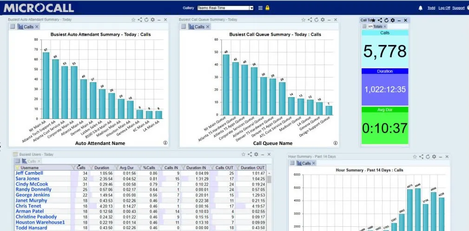
Task: Show grid view in Call Totals panel
Action: coord(364,26)
